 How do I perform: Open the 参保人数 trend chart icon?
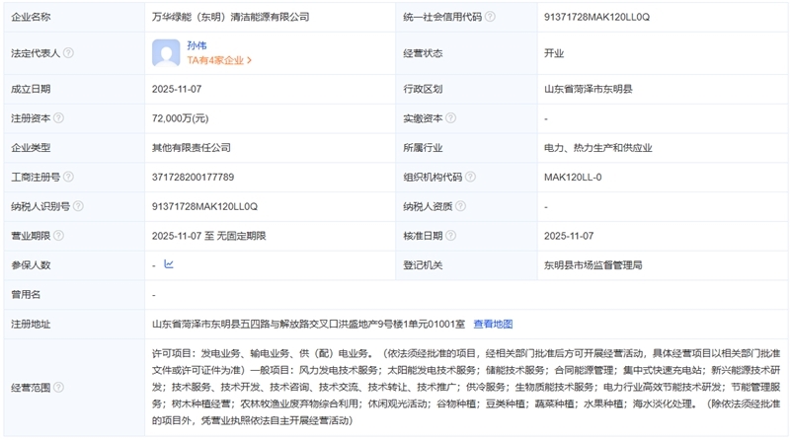[168, 264]
